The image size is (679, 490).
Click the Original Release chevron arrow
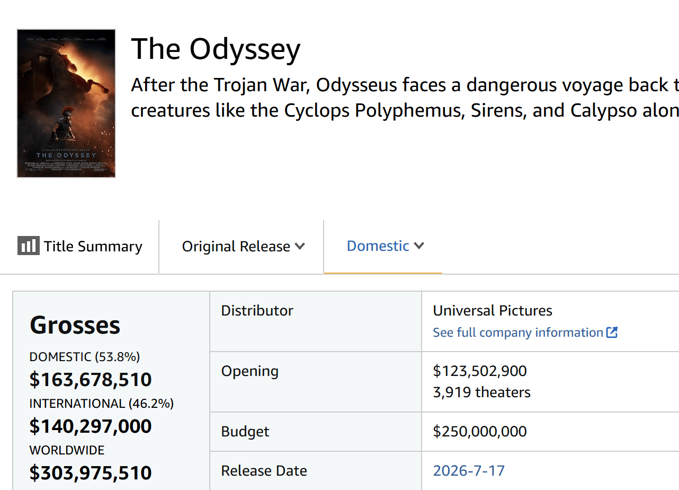tap(300, 246)
